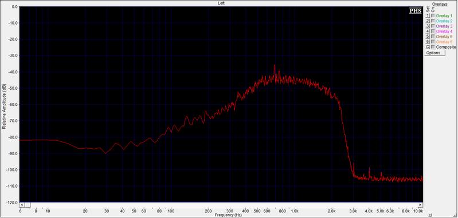This screenshot has height=218, width=458.
Task: Enable the Composite overlay checkbox
Action: pyautogui.click(x=433, y=47)
